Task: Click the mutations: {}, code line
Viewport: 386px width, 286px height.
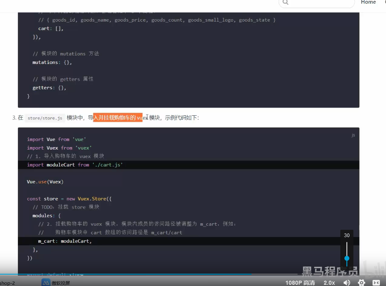Action: (52, 62)
